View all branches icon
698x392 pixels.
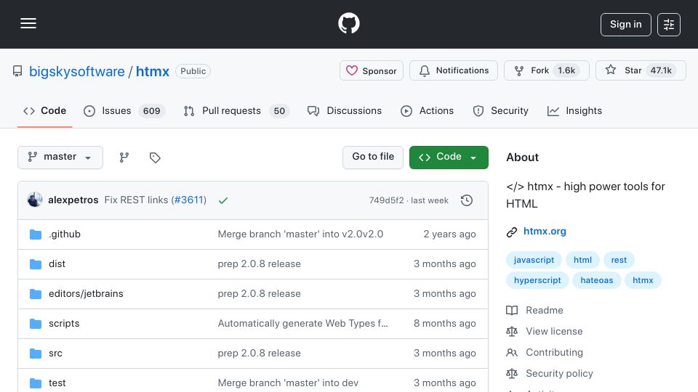click(x=124, y=158)
